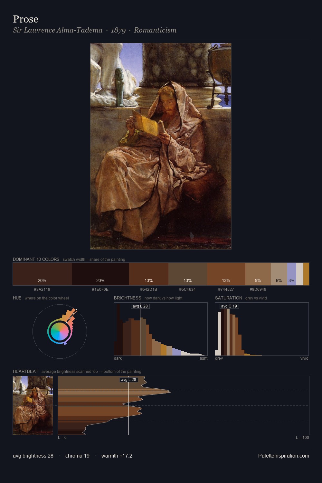Image resolution: width=322 pixels, height=483 pixels.
Task: Click the #8D6949 tan swatch labeled 9%
Action: [x=258, y=274]
